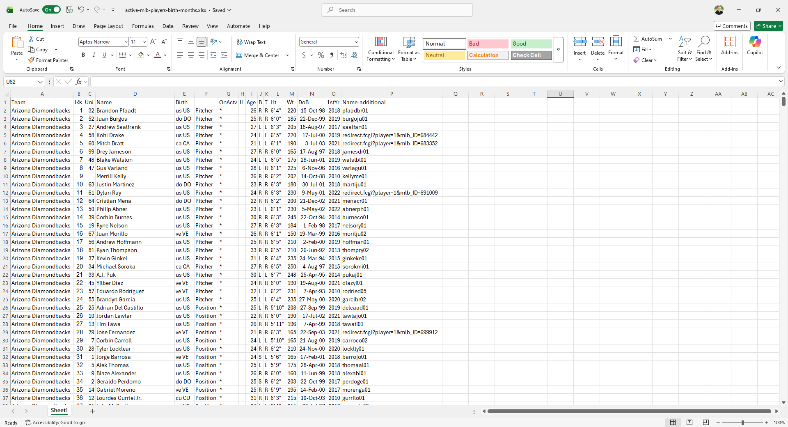The height and width of the screenshot is (427, 788).
Task: Switch to the Formulas ribbon tab
Action: tap(143, 26)
